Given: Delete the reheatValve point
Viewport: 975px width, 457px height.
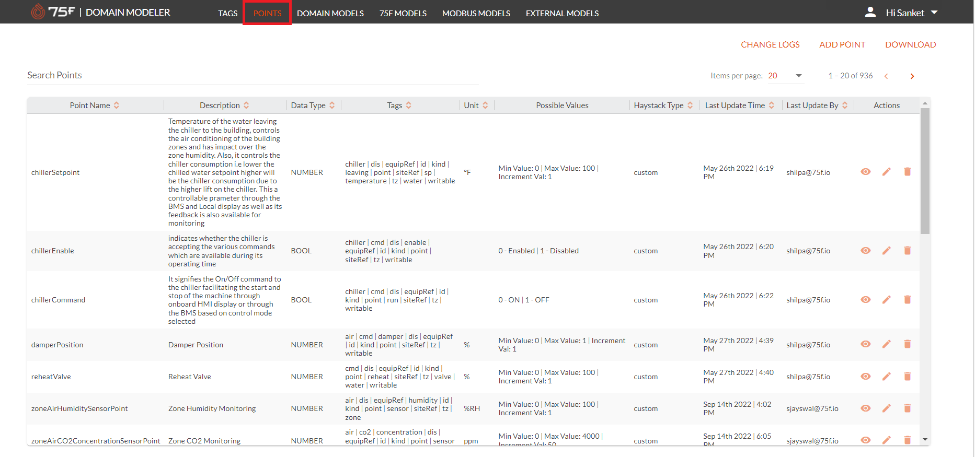Looking at the screenshot, I should pyautogui.click(x=908, y=377).
